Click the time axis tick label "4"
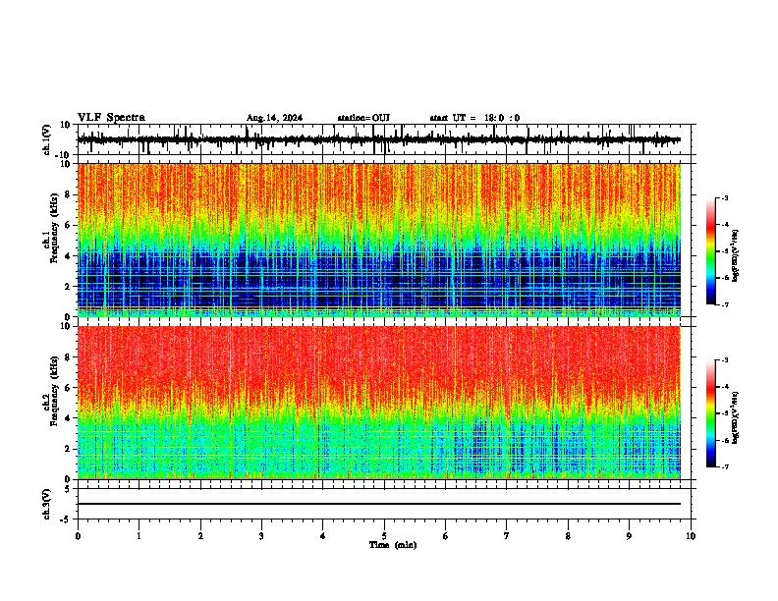 (323, 536)
